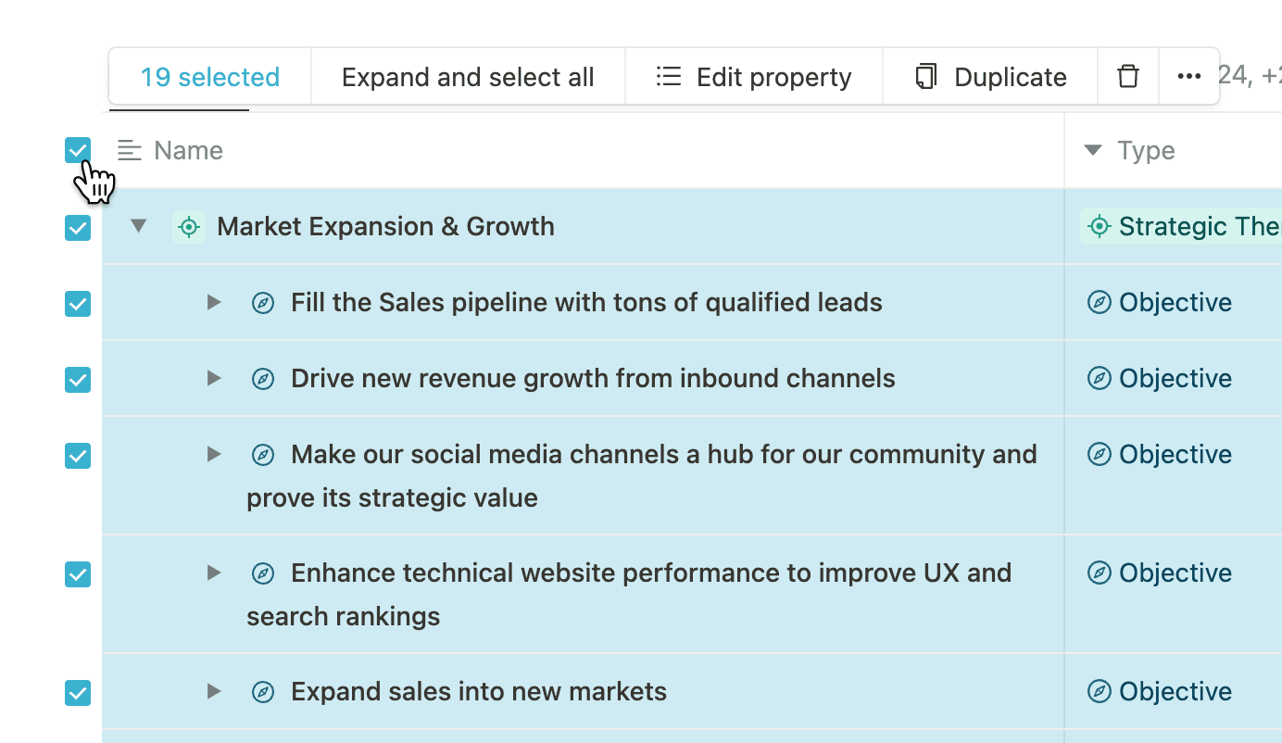The image size is (1282, 743).
Task: Collapse the Market Expansion & Growth group
Action: pyautogui.click(x=139, y=226)
